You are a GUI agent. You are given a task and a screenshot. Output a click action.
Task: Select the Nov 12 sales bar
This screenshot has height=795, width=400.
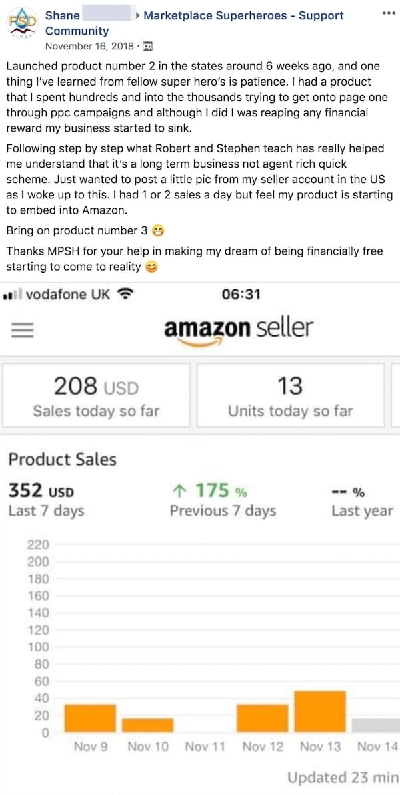click(262, 718)
